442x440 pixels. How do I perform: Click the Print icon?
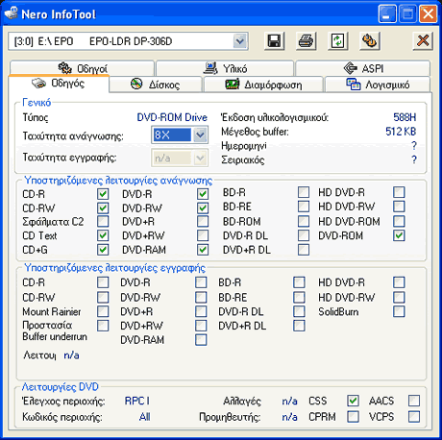pos(306,41)
